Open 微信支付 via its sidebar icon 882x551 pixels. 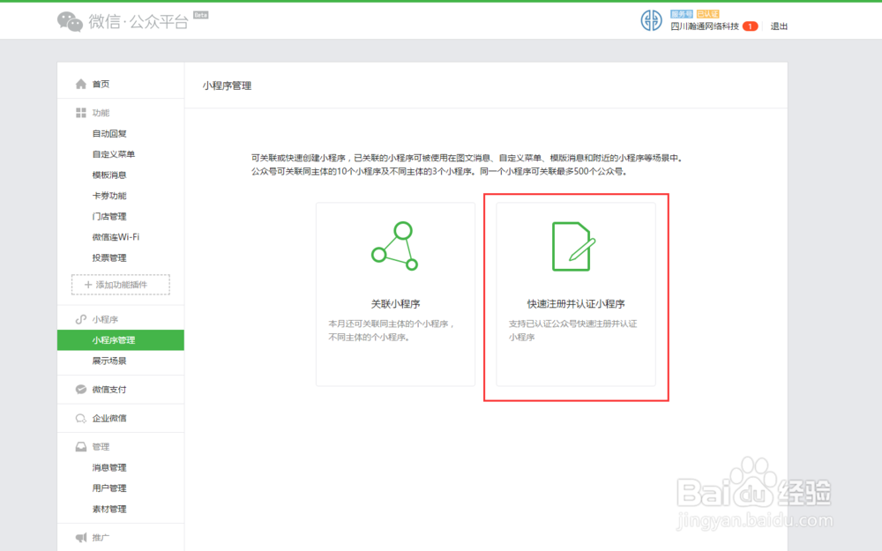(80, 389)
